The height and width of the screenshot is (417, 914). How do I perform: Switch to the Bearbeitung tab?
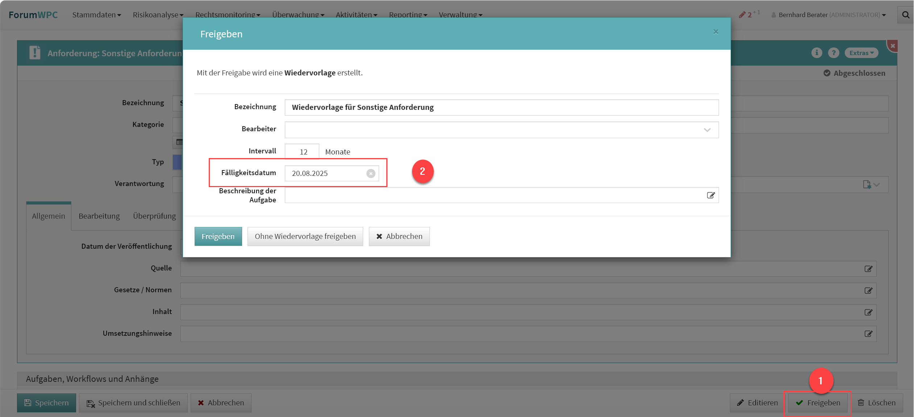click(99, 216)
